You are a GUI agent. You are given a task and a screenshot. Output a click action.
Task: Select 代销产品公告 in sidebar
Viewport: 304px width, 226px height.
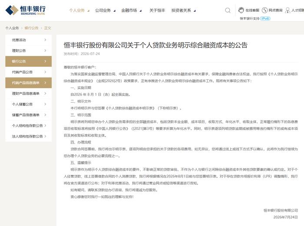29,72
